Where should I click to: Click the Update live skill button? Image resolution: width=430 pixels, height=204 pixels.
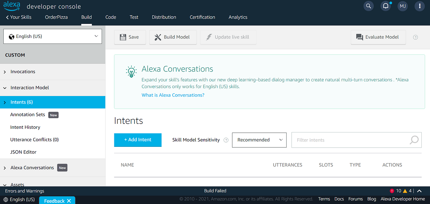tap(228, 37)
